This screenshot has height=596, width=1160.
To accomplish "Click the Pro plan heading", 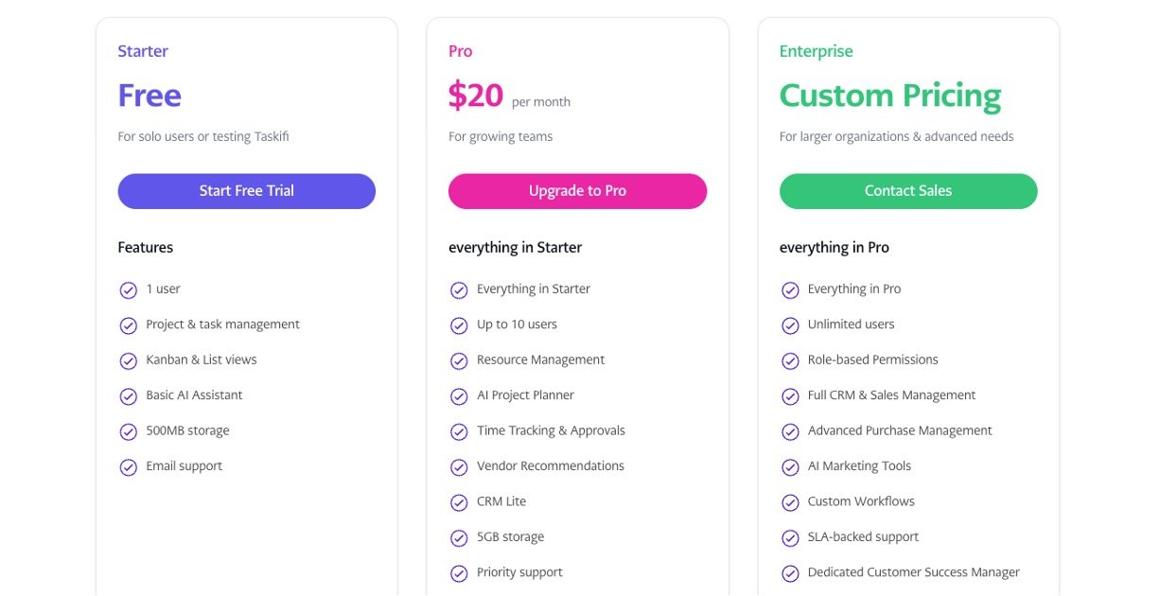I will [x=460, y=51].
